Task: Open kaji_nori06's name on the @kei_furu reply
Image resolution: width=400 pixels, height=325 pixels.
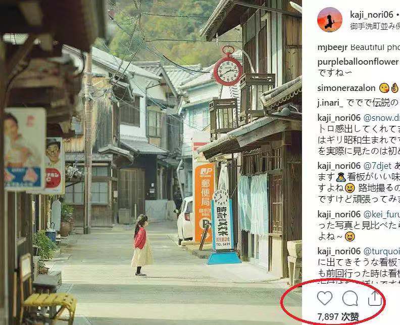Action: click(339, 214)
